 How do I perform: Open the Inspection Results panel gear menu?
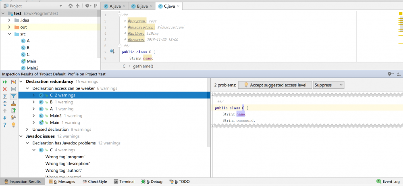(391, 74)
